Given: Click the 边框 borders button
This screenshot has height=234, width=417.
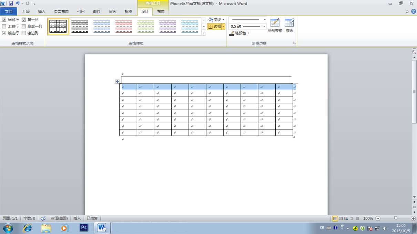Looking at the screenshot, I should click(x=214, y=26).
